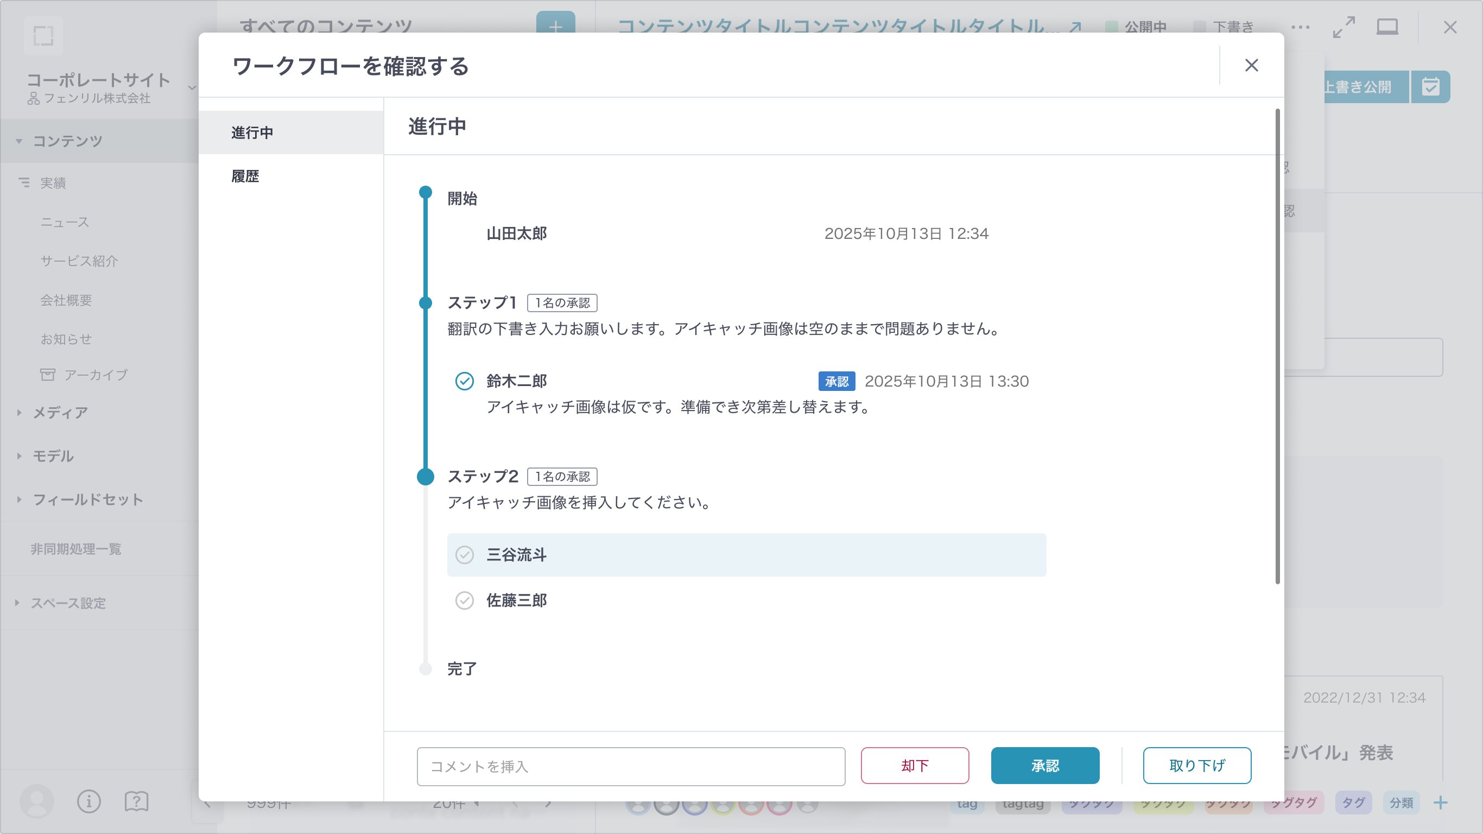The image size is (1483, 834).
Task: Click the 完了 timeline end node
Action: pyautogui.click(x=426, y=669)
